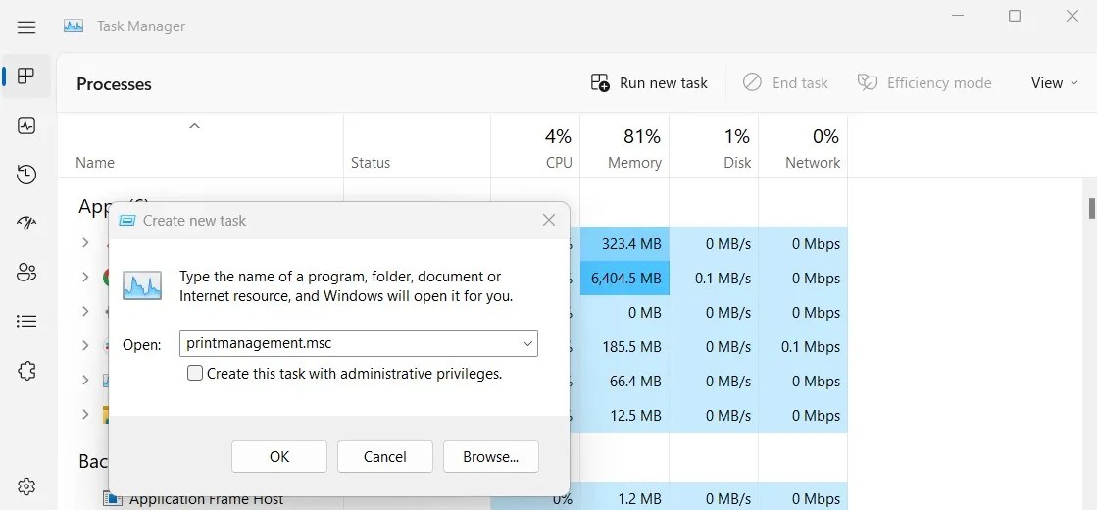
Task: Click the Processes page heading
Action: pos(114,84)
